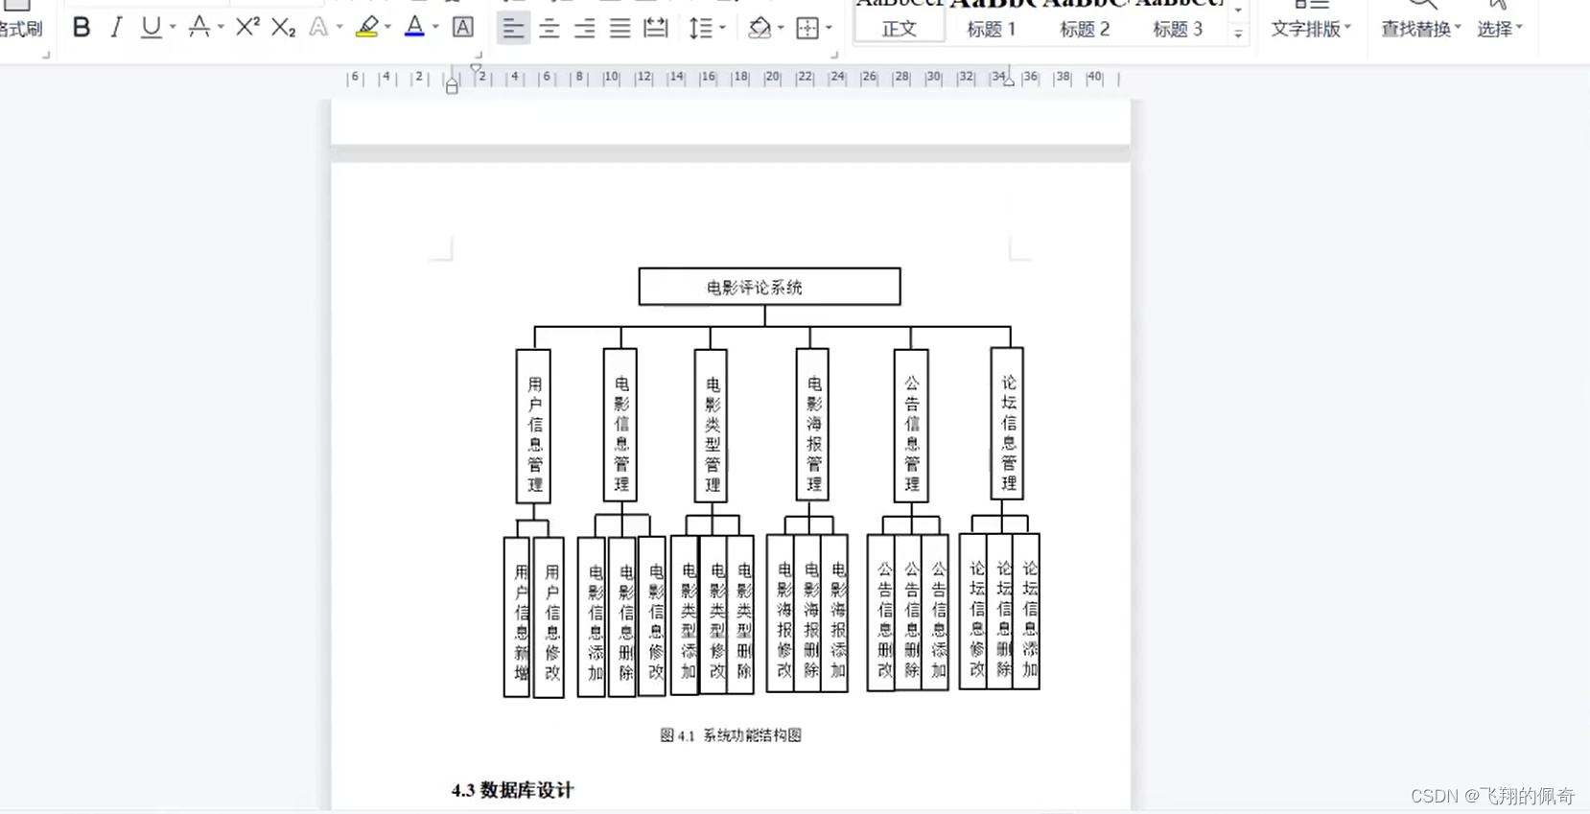This screenshot has width=1590, height=814.
Task: Click the 电影评论系统 box in diagram
Action: point(769,287)
